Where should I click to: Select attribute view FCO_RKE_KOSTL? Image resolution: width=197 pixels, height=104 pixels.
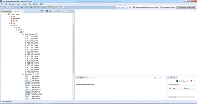pos(33,41)
